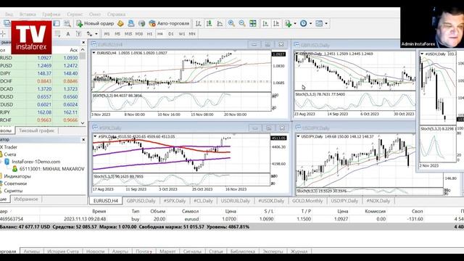The image size is (464, 261).
Task: Click the new chart icon at toolbar start
Action: coord(7,23)
